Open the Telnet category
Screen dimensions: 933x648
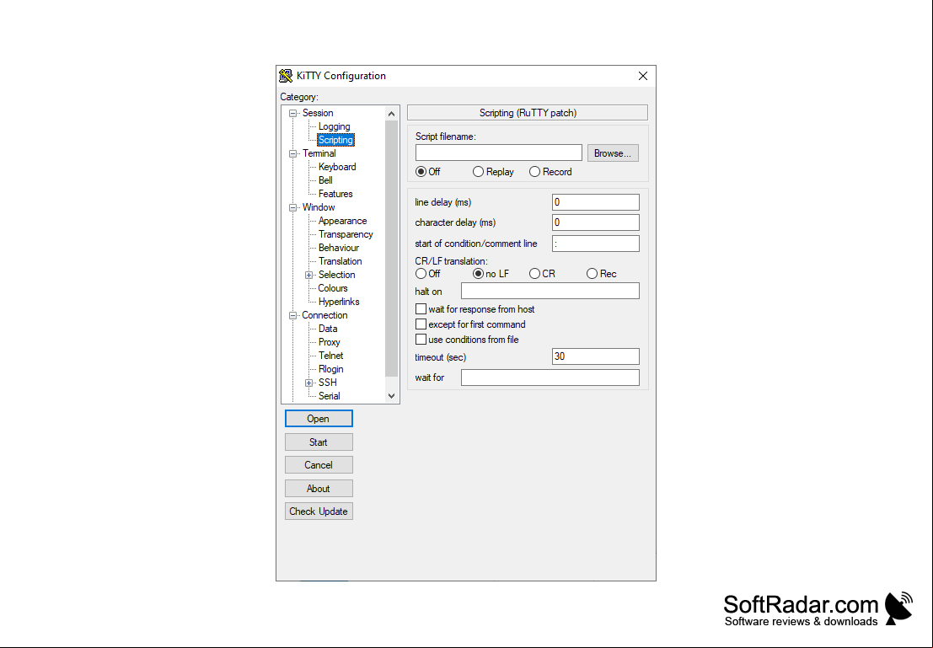tap(331, 356)
